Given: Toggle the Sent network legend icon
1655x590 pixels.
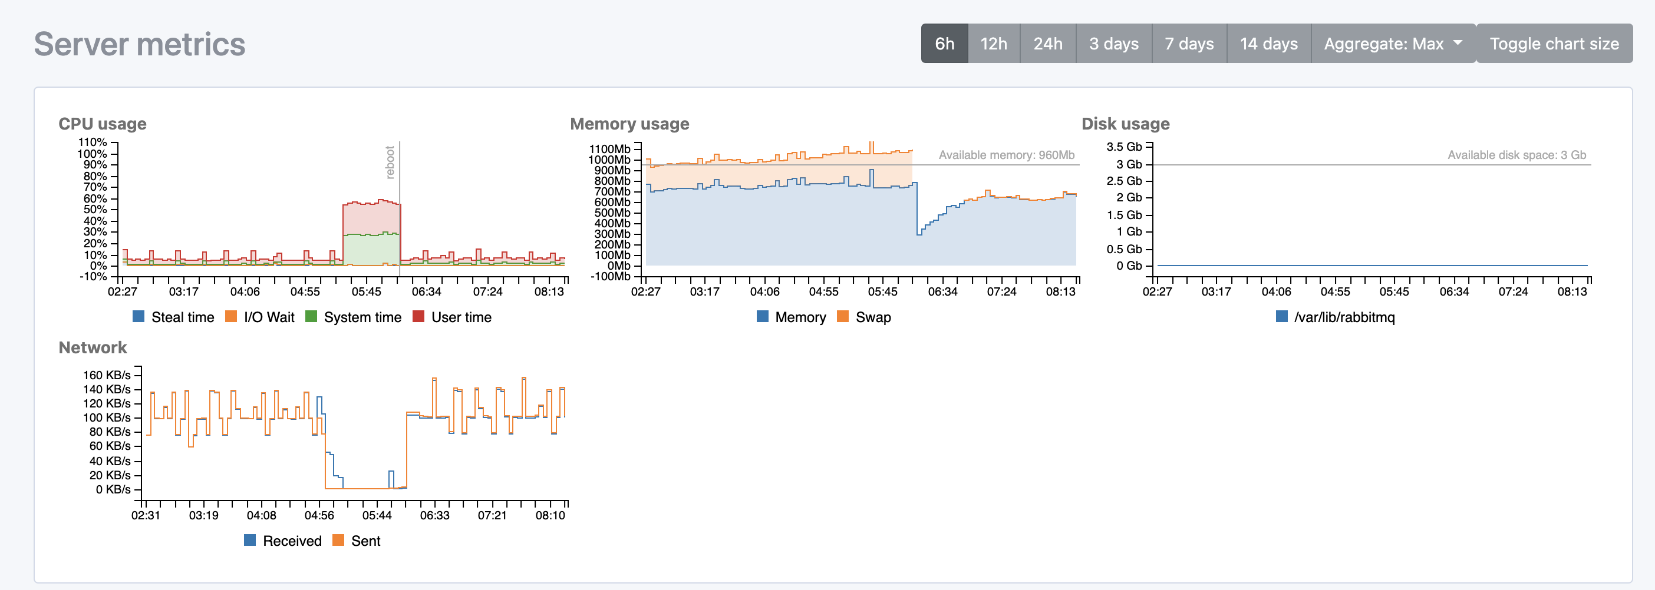Looking at the screenshot, I should point(338,540).
